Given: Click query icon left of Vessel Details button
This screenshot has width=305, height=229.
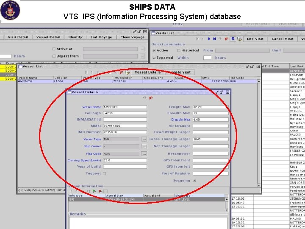Looking at the screenshot, I should coord(127,73).
